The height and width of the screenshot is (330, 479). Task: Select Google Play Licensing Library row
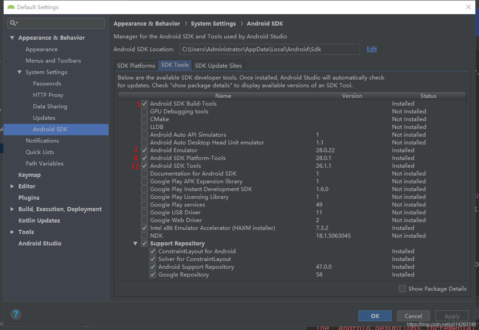tap(292, 197)
